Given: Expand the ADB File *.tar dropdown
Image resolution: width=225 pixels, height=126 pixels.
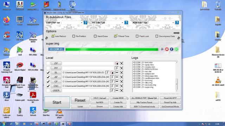Looking at the screenshot, I should point(173,23).
